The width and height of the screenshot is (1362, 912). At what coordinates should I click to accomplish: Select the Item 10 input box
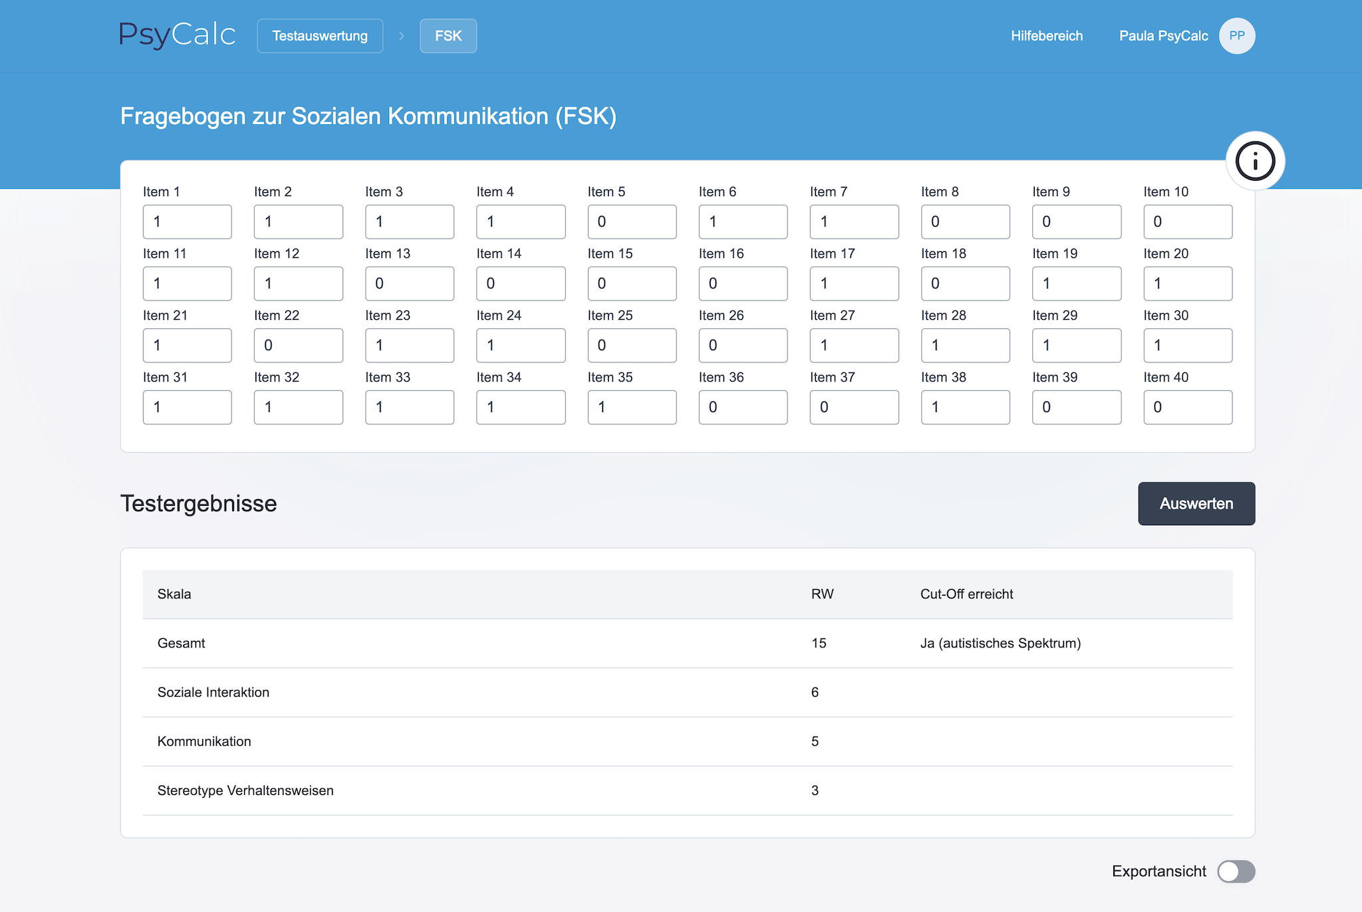1187,221
